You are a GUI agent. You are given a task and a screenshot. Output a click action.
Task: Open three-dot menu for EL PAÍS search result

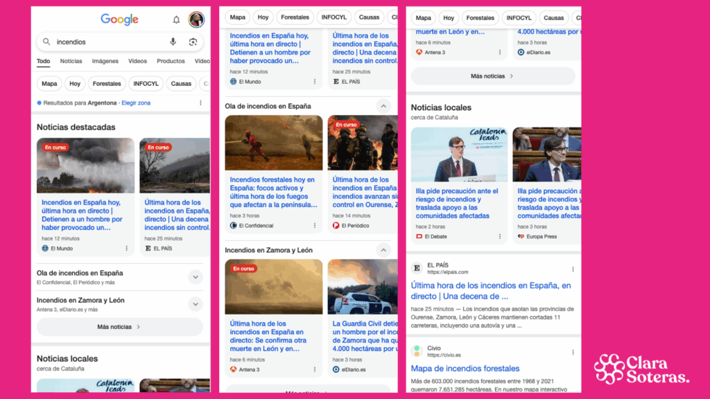(x=573, y=269)
